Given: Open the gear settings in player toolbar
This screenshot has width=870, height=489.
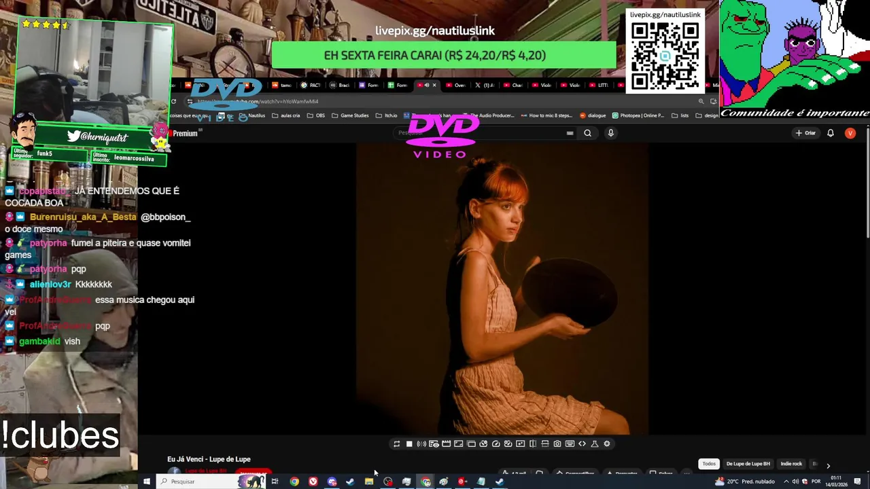Looking at the screenshot, I should coord(607,443).
